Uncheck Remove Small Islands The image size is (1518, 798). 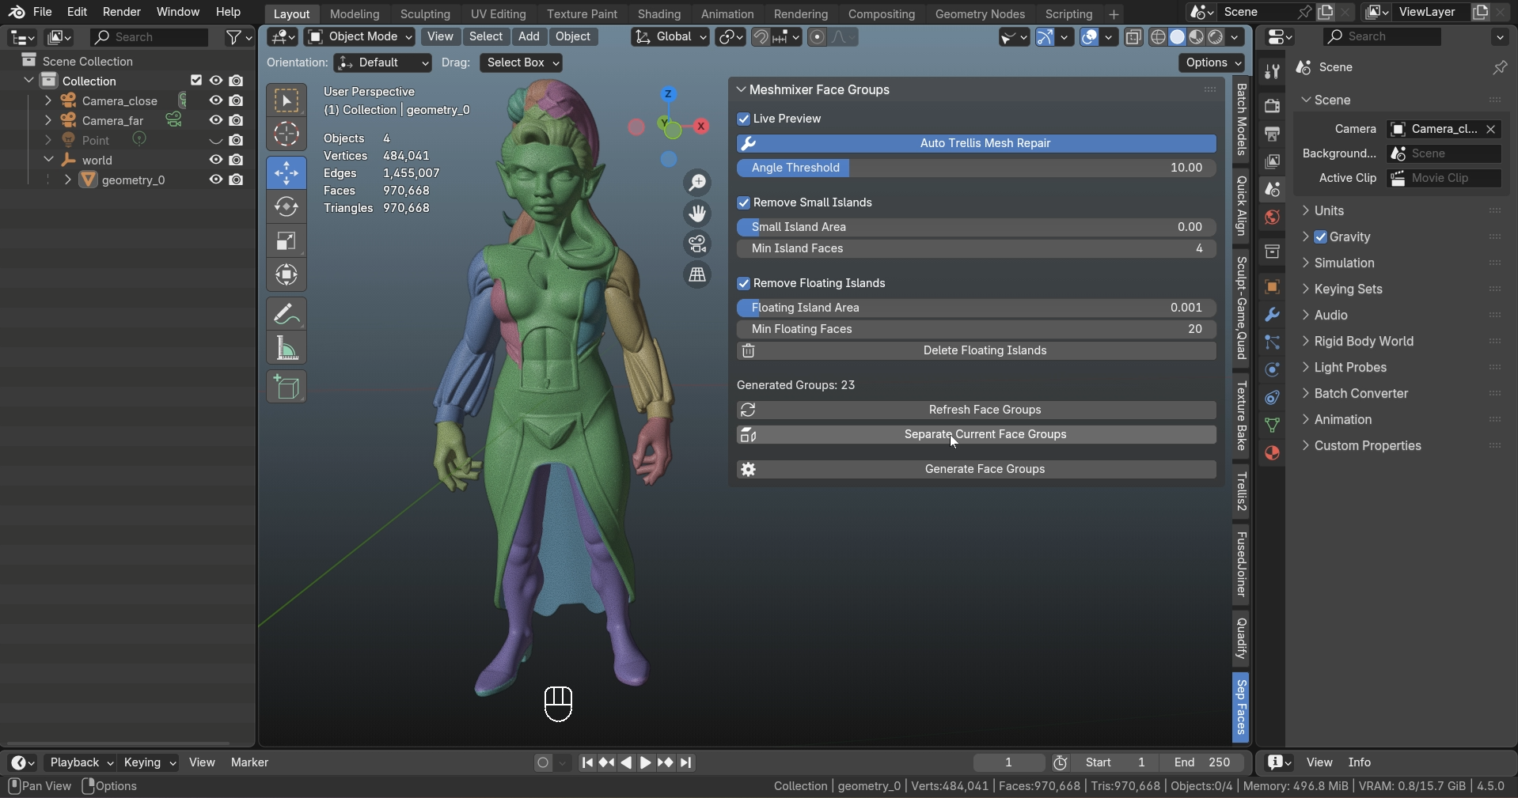(743, 202)
